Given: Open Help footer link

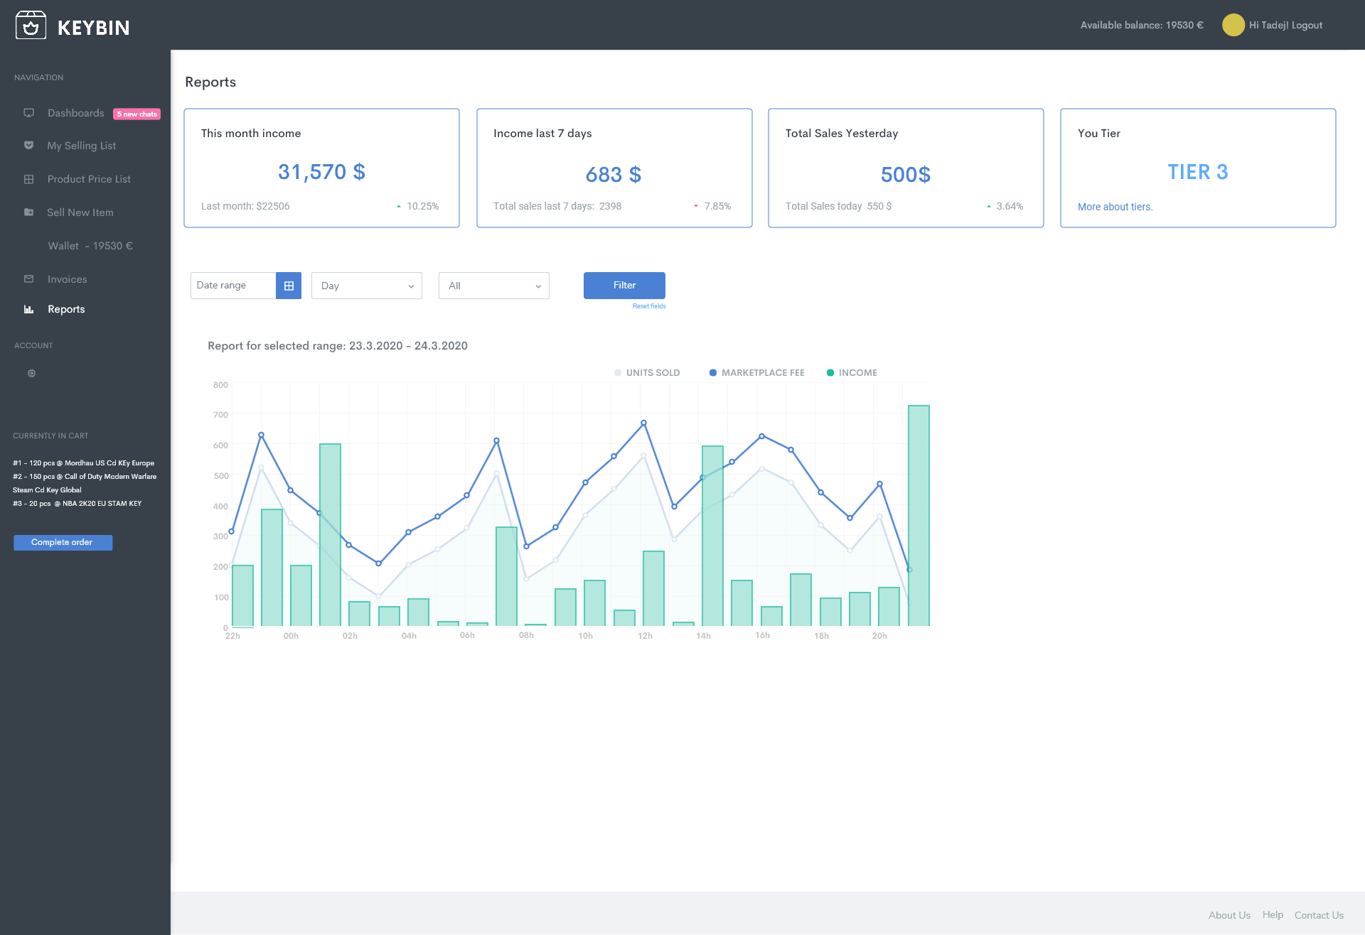Looking at the screenshot, I should 1273,915.
